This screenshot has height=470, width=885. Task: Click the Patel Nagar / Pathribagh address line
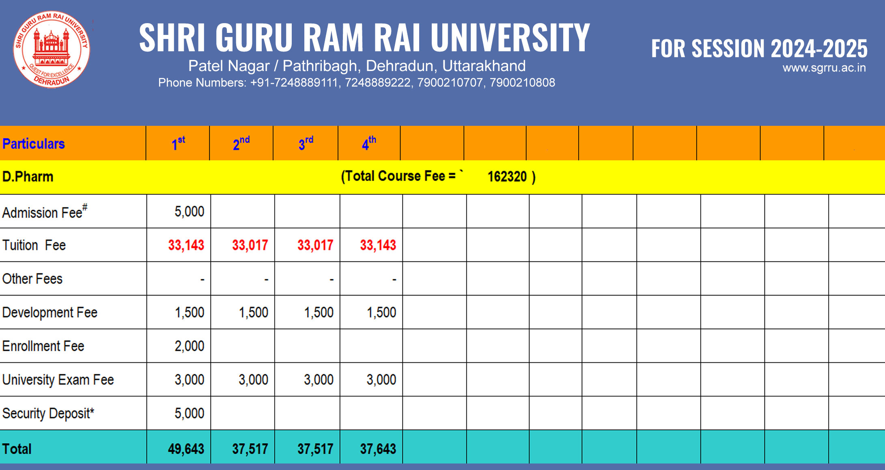pos(357,66)
